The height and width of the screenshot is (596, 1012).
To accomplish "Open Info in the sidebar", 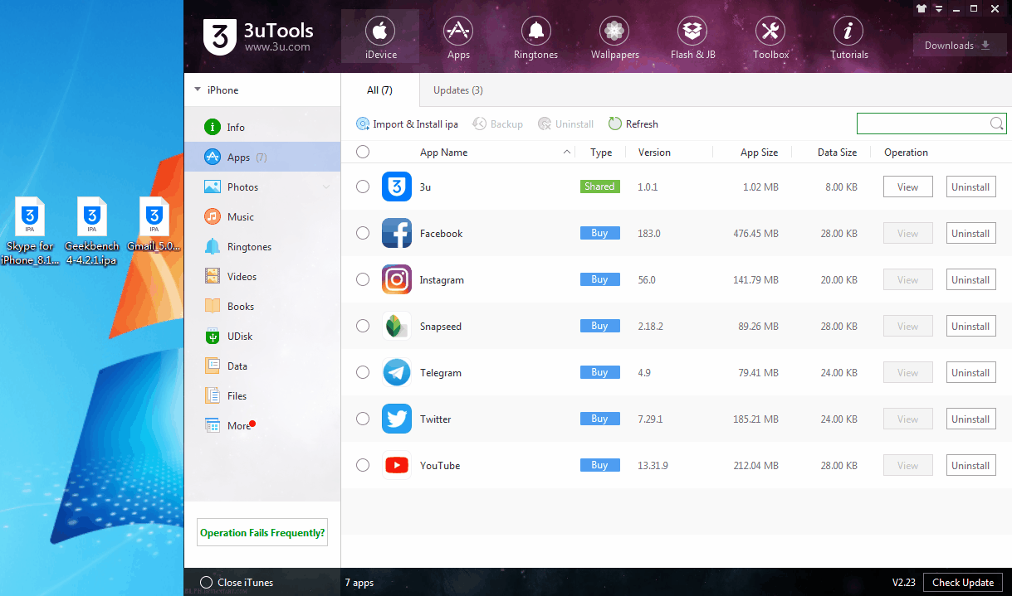I will click(x=262, y=128).
